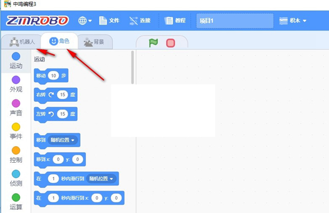This screenshot has height=213, width=329.
Task: Stop the program with red button
Action: [x=171, y=43]
